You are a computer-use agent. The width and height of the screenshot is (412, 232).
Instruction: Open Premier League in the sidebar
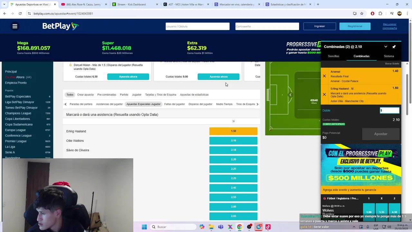[x=16, y=141]
